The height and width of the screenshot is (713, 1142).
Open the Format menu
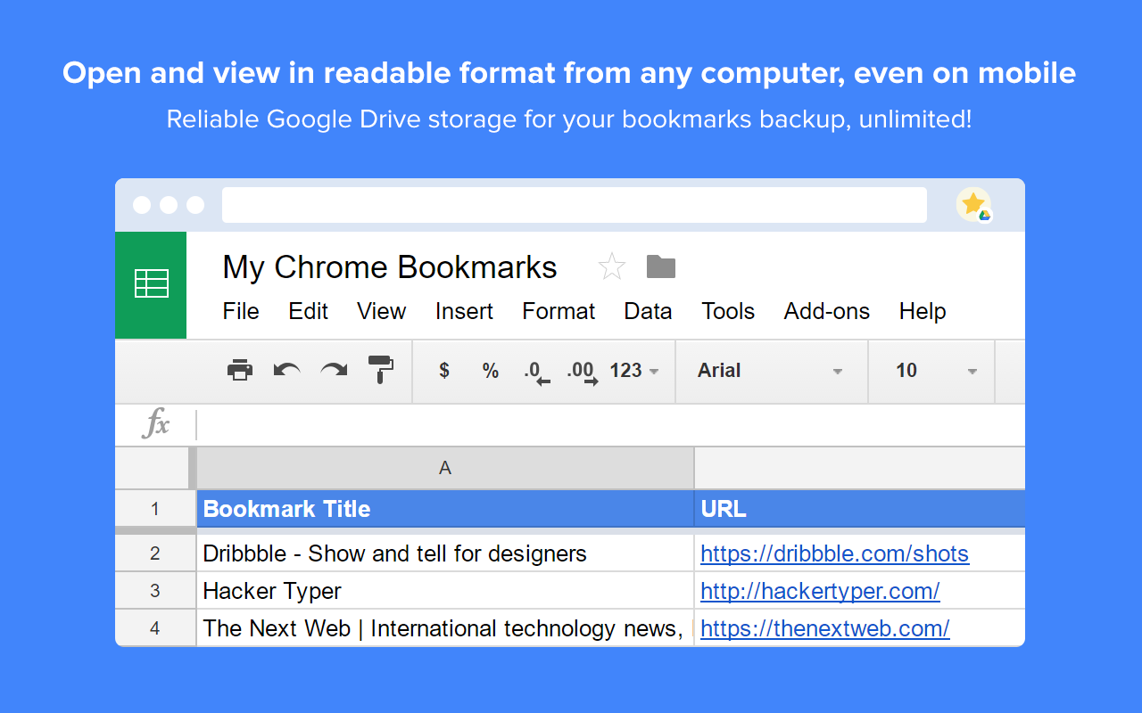559,311
